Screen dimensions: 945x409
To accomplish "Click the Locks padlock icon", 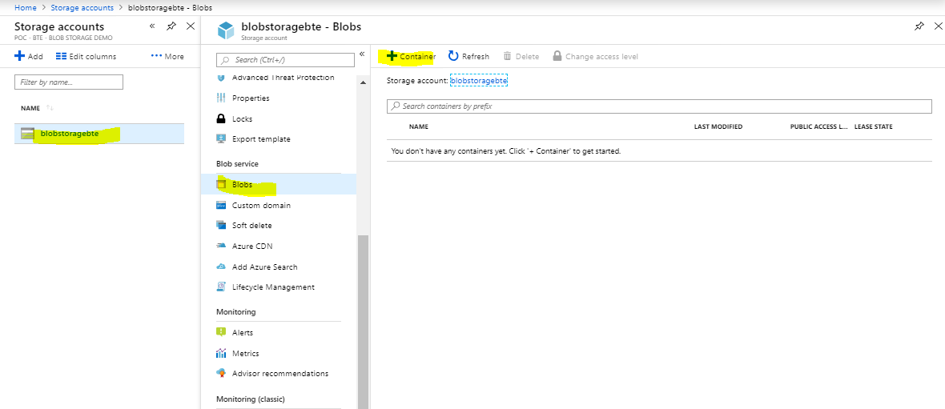I will 220,118.
